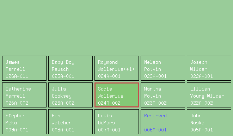The width and height of the screenshot is (233, 136).
Task: Click the Wallerius(+1) surname text
Action: click(116, 69)
